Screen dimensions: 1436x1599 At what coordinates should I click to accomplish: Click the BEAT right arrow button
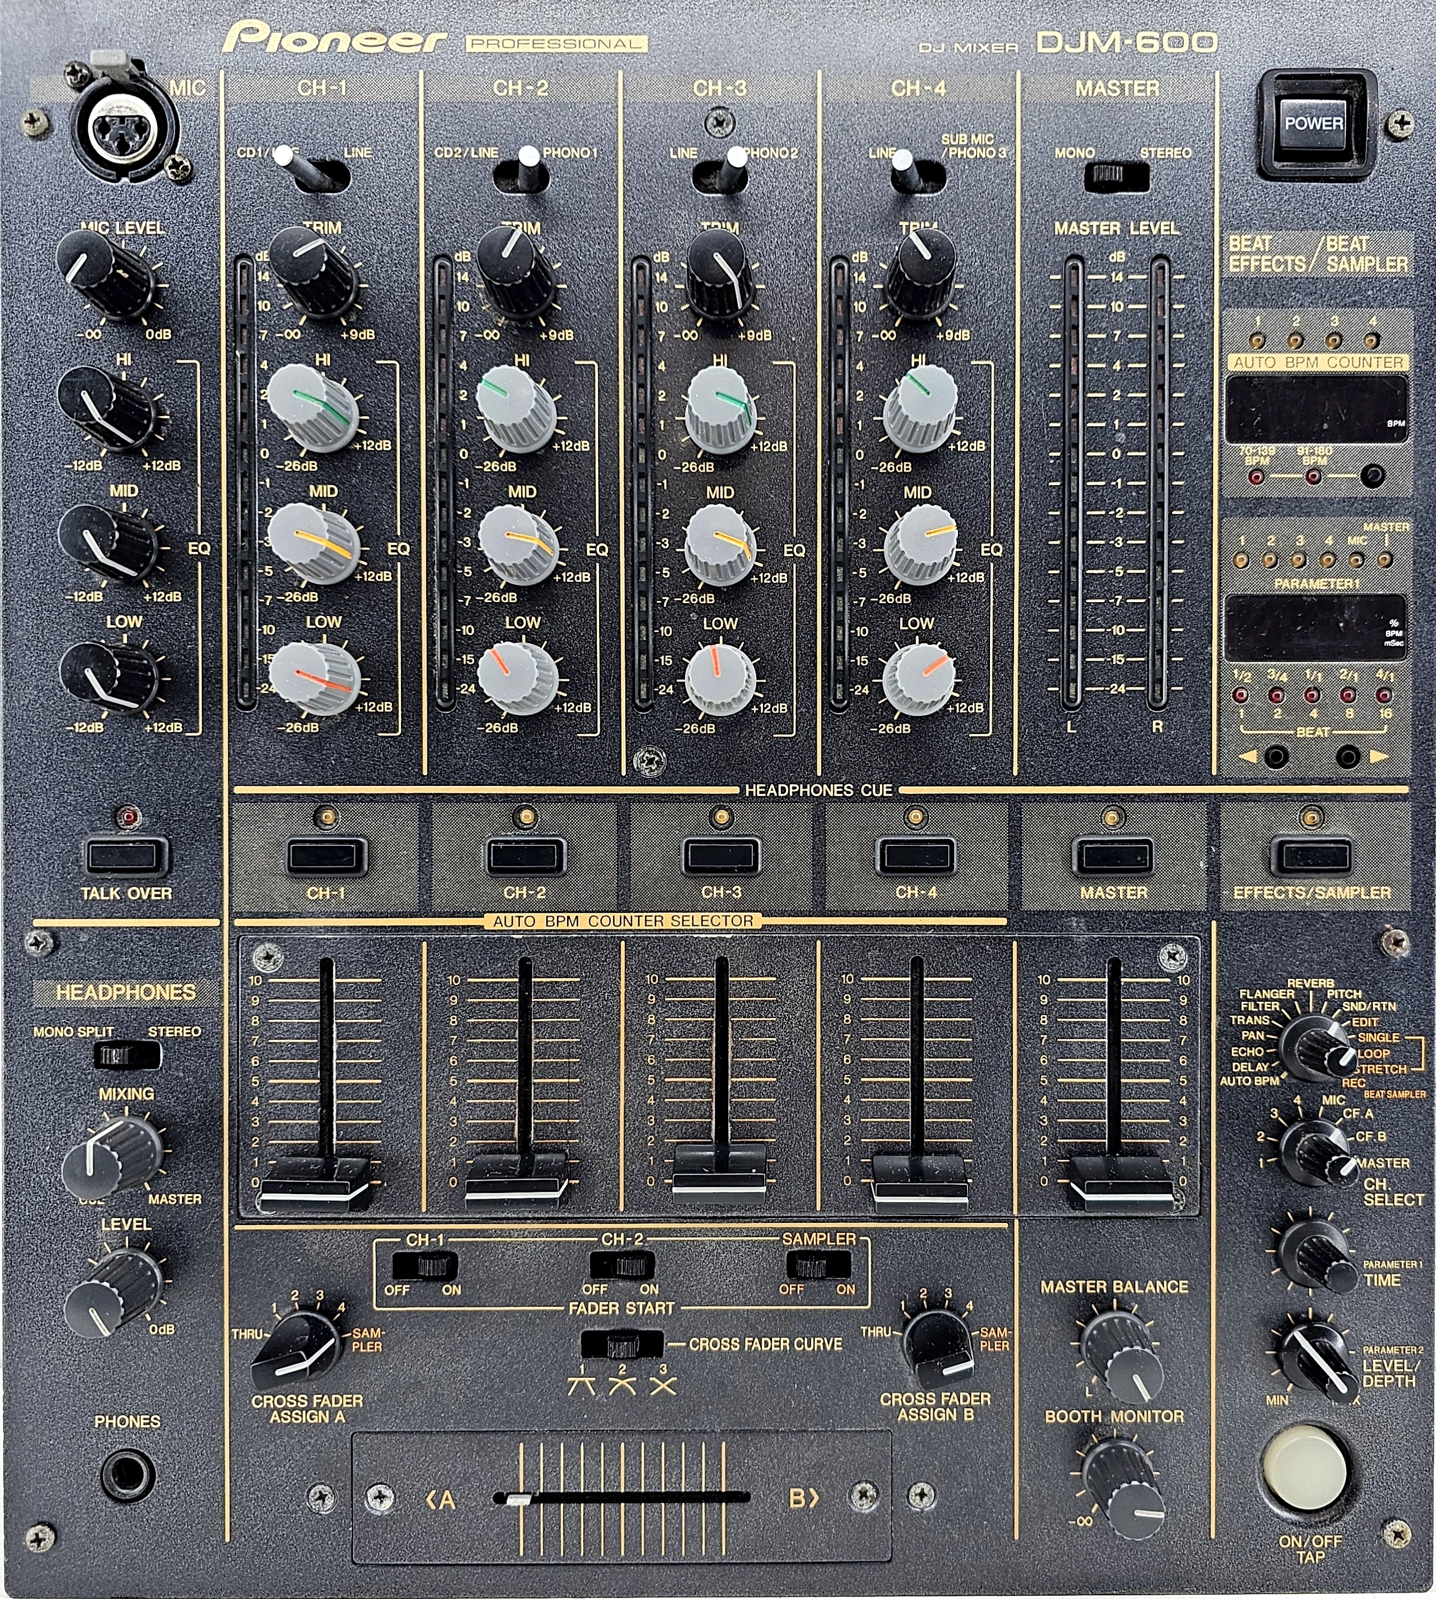pos(1348,757)
